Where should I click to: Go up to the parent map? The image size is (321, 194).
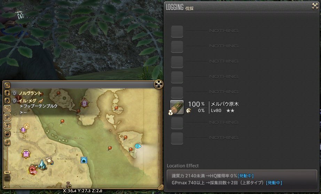pyautogui.click(x=7, y=93)
